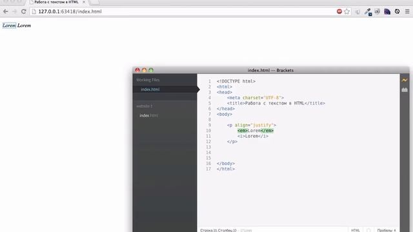Maximize Brackets with the green button
Viewport: 413px width, 232px height.
coord(151,70)
